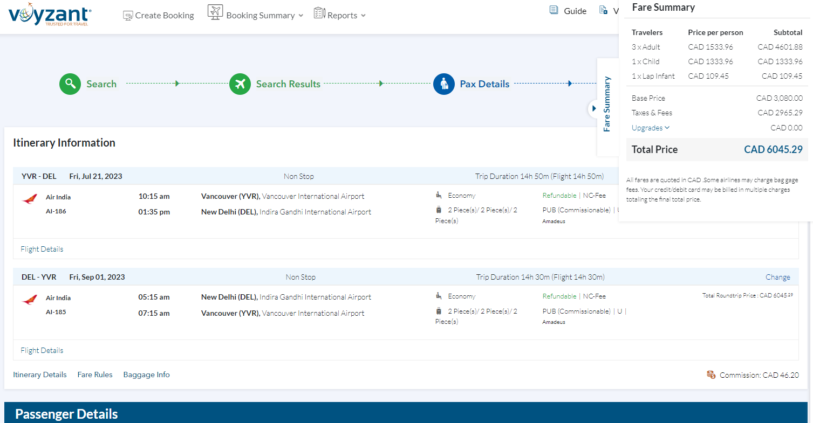This screenshot has height=423, width=813.
Task: Click the Search step magnifier icon
Action: coord(70,84)
